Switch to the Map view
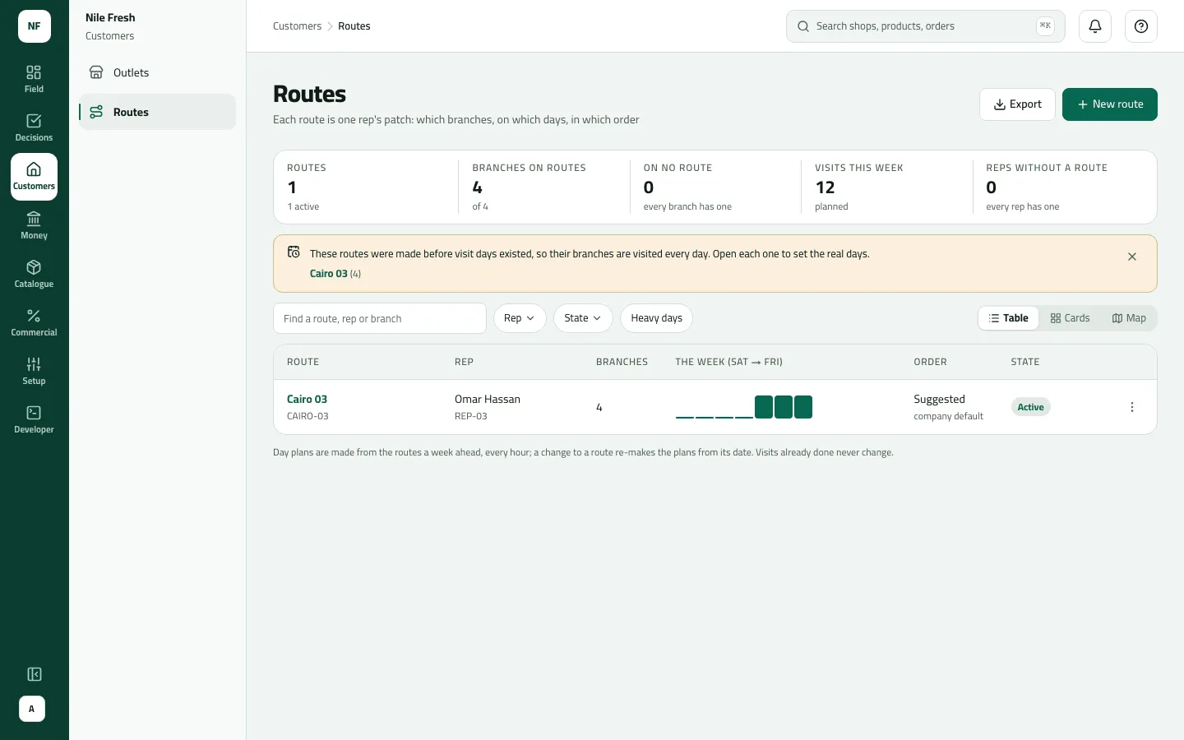 click(x=1129, y=318)
